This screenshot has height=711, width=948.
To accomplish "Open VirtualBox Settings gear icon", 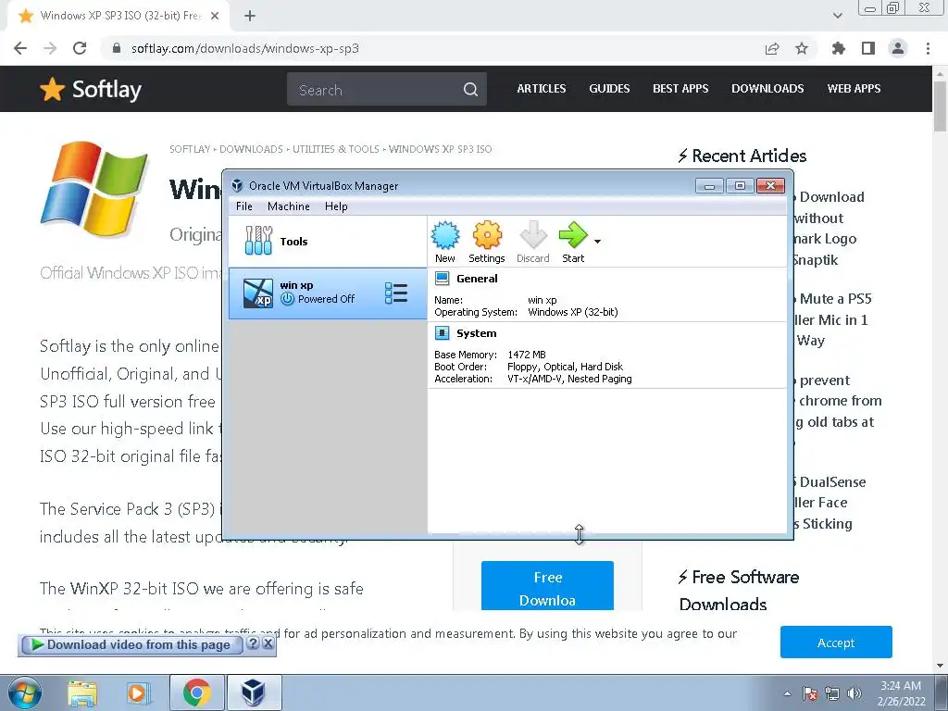I will 487,242.
